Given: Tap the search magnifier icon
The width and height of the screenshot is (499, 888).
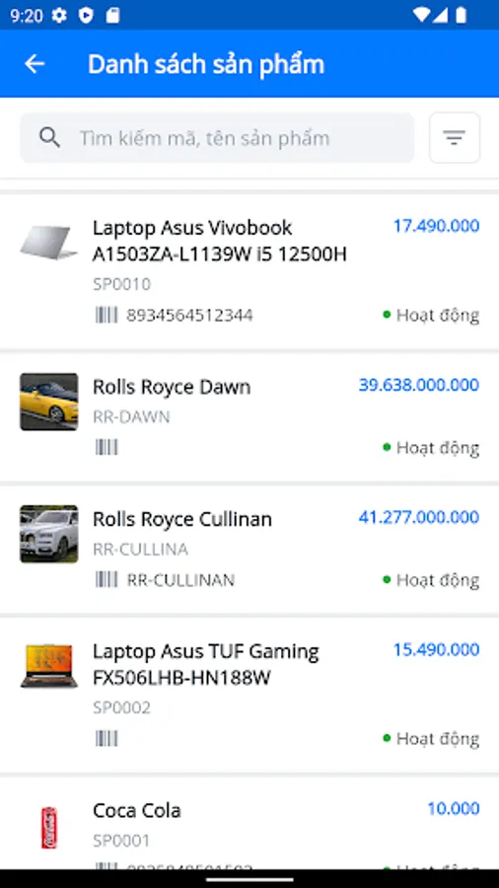Looking at the screenshot, I should pyautogui.click(x=49, y=137).
